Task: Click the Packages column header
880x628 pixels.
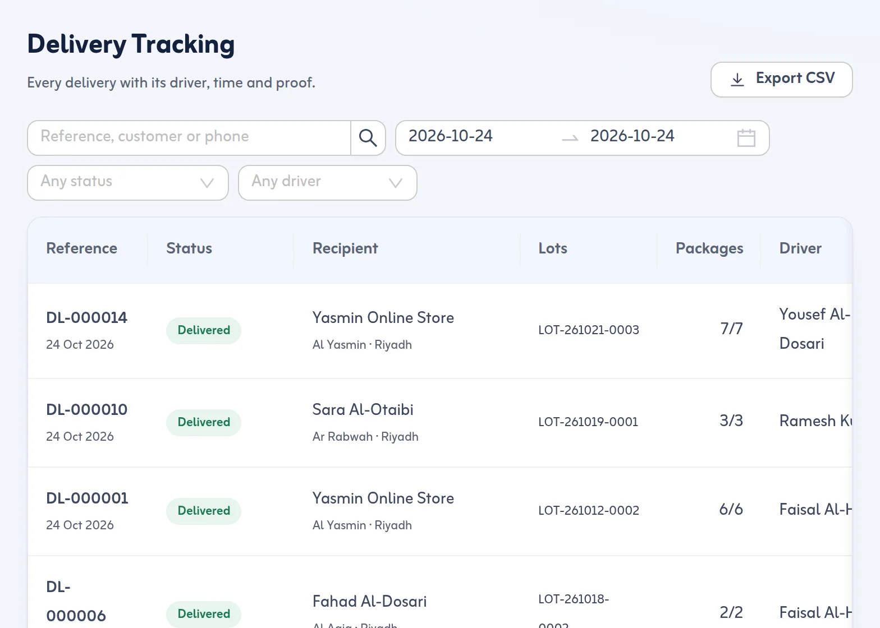Action: [x=709, y=248]
